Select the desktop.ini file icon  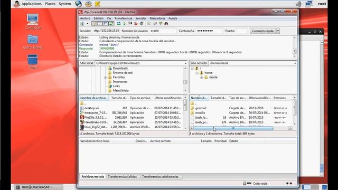[x=82, y=108]
